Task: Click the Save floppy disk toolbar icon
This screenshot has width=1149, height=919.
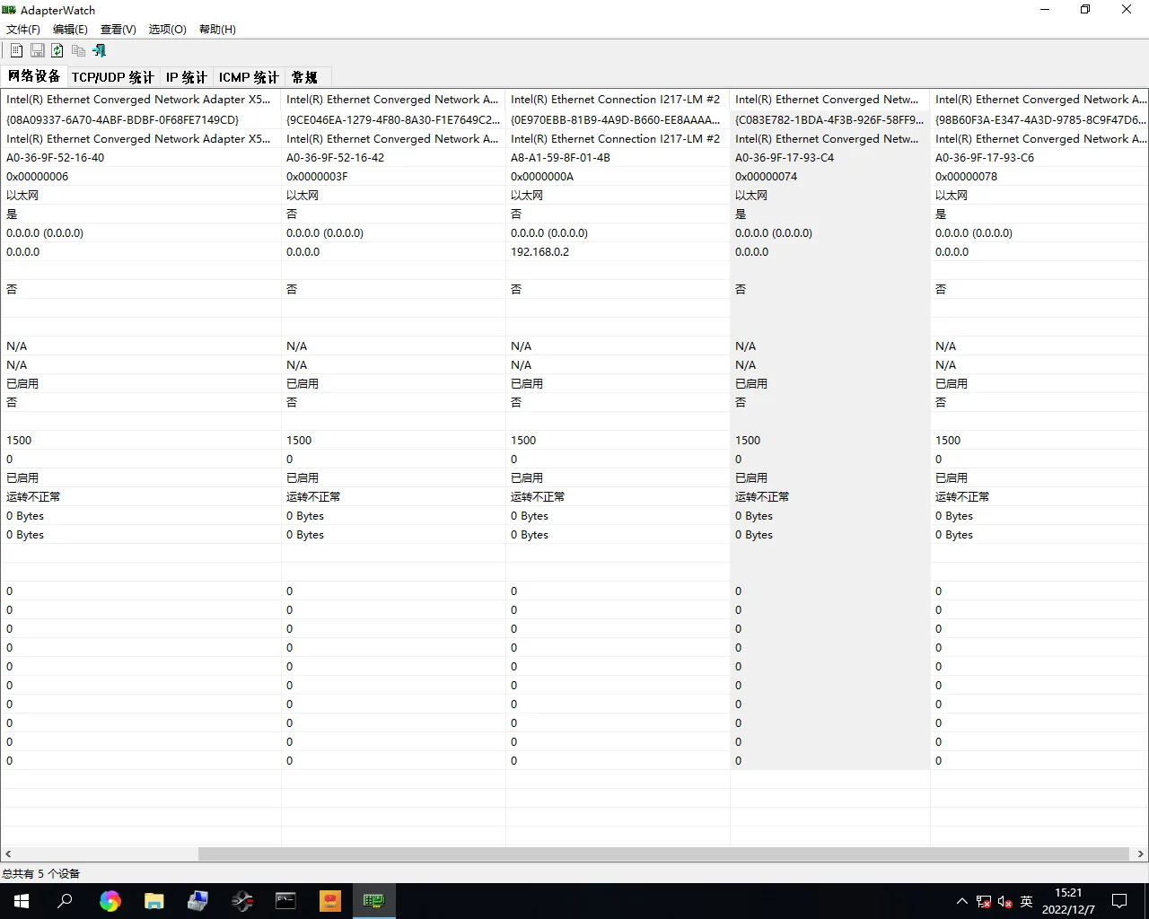Action: [37, 51]
